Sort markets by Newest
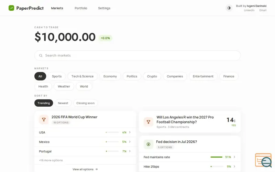 click(63, 103)
